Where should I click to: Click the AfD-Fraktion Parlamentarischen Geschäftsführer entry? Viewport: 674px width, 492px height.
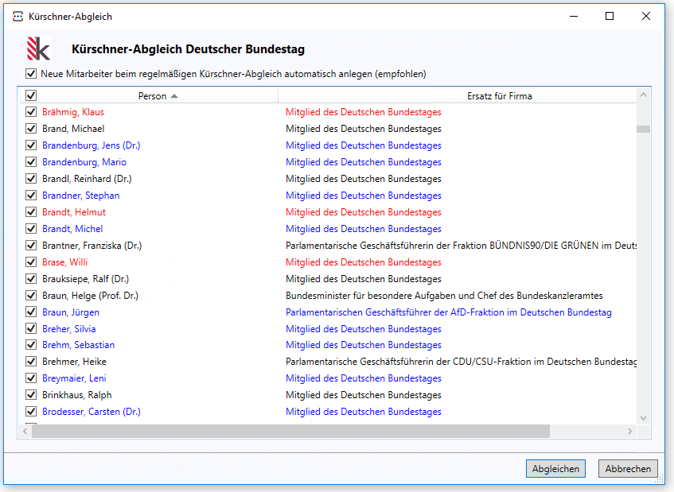[x=448, y=312]
